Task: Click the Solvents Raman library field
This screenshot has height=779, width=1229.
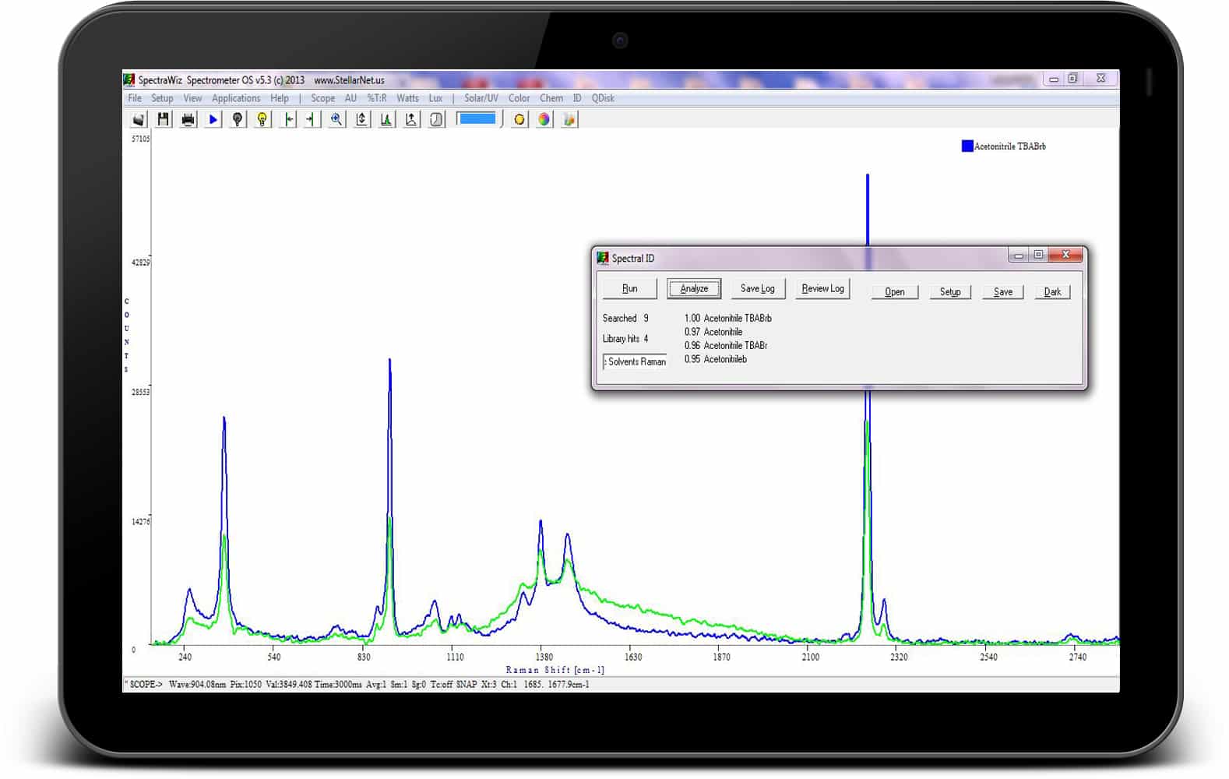Action: (635, 361)
